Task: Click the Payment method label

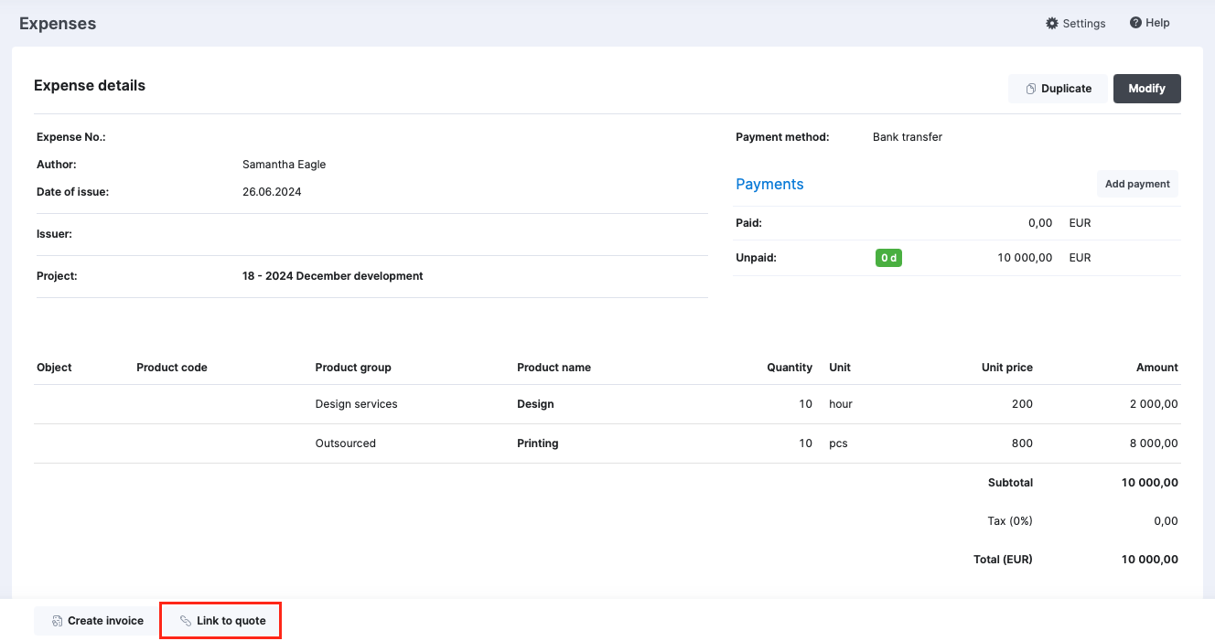Action: tap(782, 137)
